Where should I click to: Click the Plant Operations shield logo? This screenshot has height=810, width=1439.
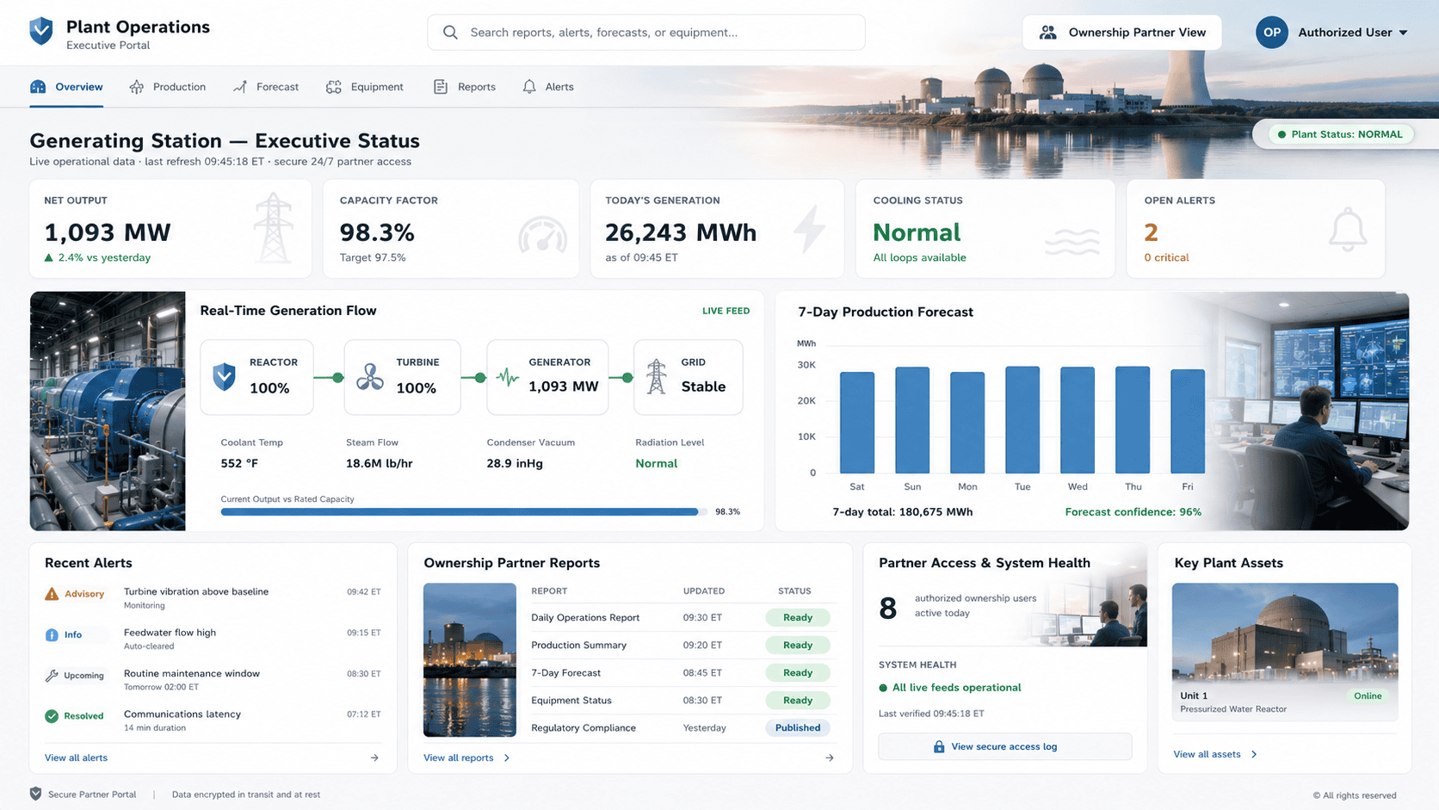tap(40, 32)
